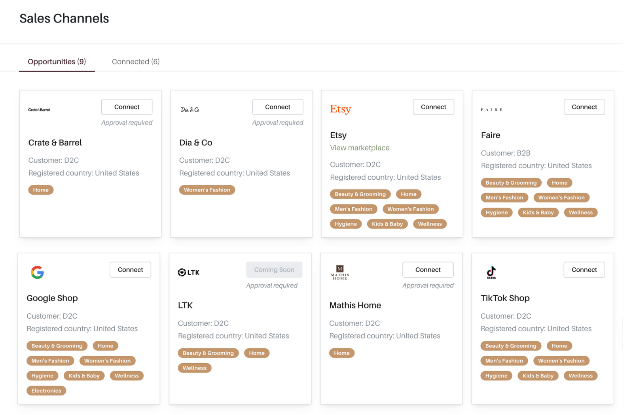The height and width of the screenshot is (415, 633).
Task: Click the Electronics tag on Google Shop
Action: point(46,391)
